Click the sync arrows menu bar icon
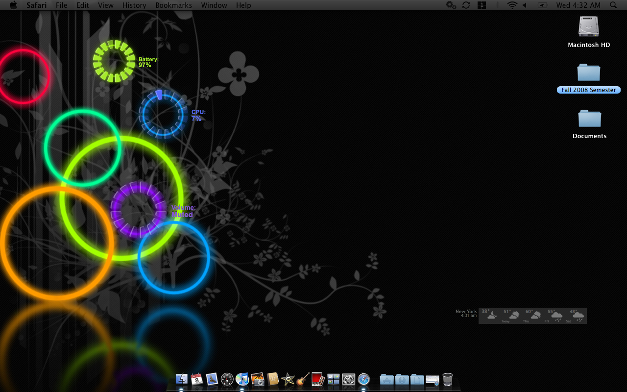This screenshot has height=392, width=627. click(466, 5)
